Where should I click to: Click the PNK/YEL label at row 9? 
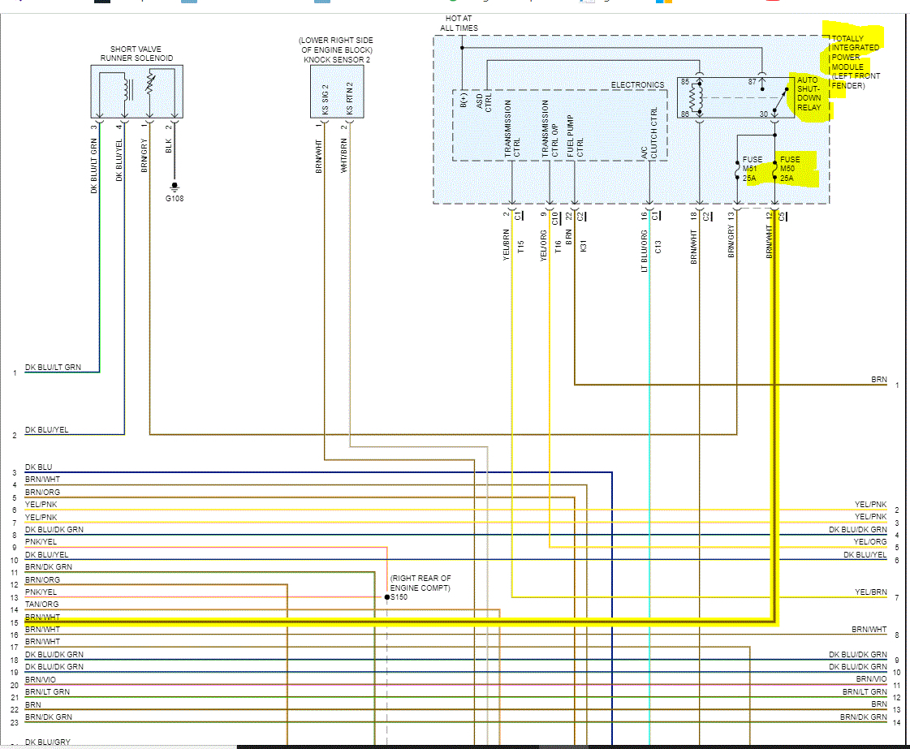click(x=41, y=542)
